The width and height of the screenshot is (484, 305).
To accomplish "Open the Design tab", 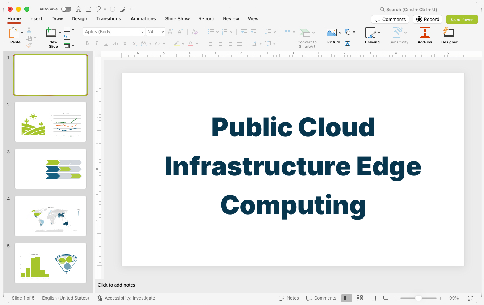I will click(79, 18).
